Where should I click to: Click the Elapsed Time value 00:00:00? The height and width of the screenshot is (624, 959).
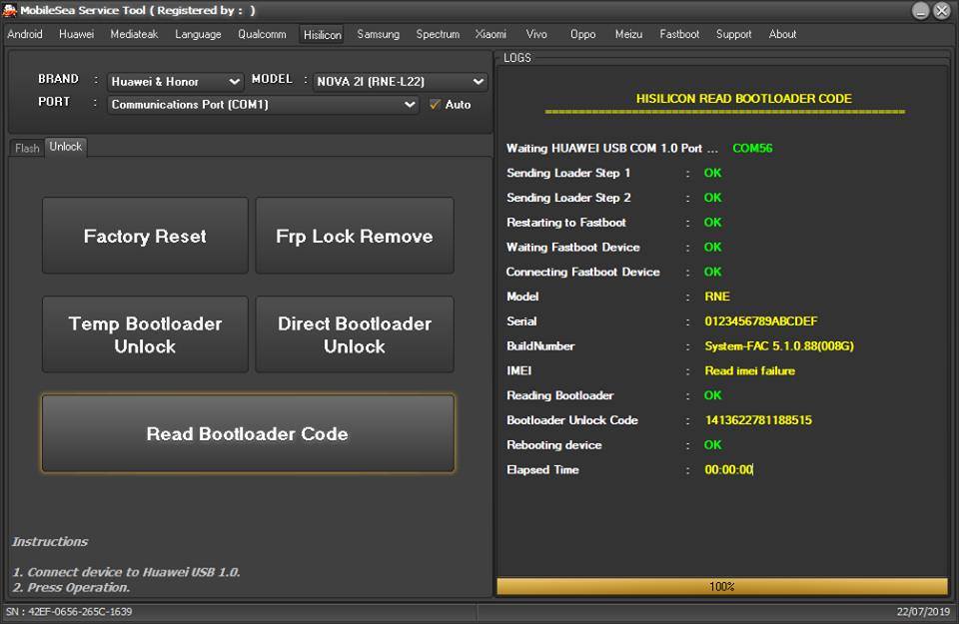coord(728,470)
